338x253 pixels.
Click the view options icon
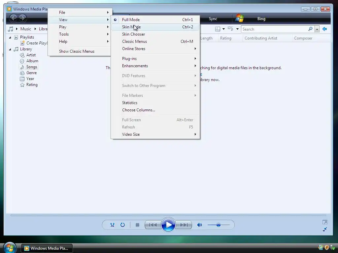coord(230,29)
